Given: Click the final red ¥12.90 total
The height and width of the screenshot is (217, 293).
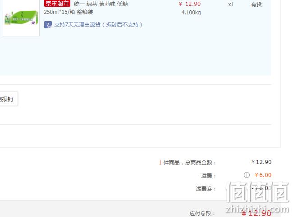Looking at the screenshot, I should point(256,213).
